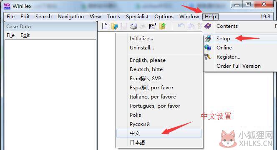Open the Tools menu
The image size is (277, 150).
click(x=113, y=17)
